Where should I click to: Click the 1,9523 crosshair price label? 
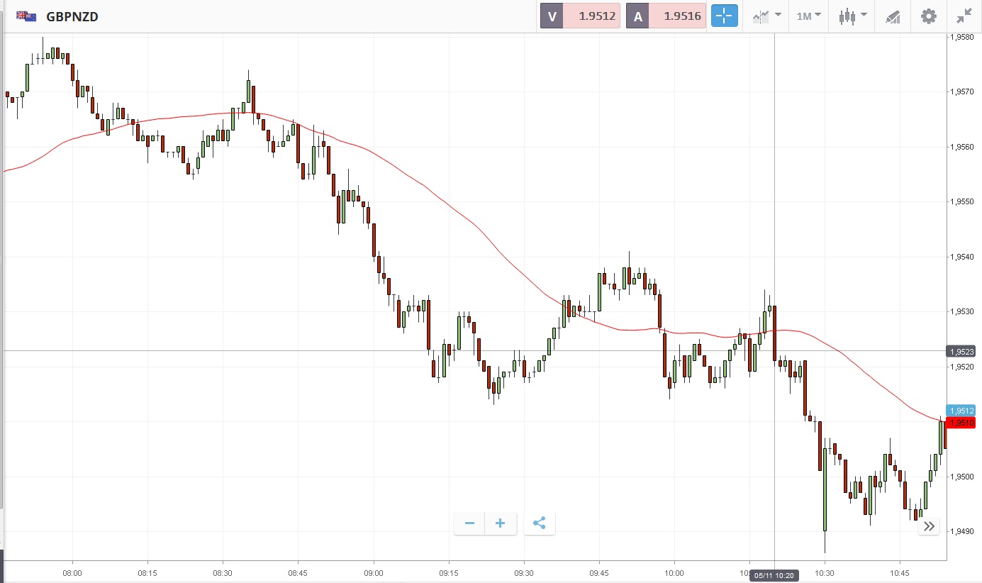coord(962,351)
